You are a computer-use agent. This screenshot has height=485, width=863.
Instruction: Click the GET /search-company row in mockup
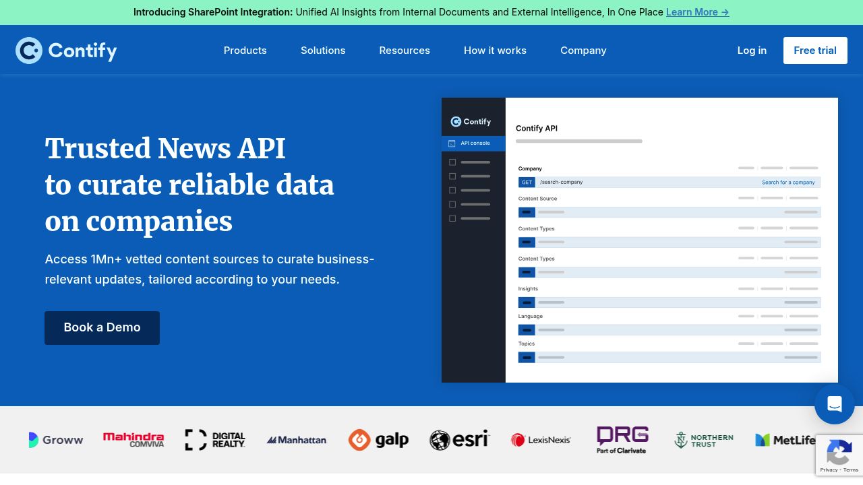(x=669, y=183)
